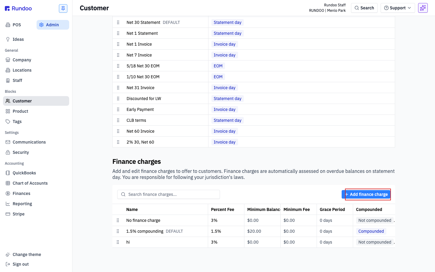
Task: Open the No finance charge row
Action: (x=254, y=220)
